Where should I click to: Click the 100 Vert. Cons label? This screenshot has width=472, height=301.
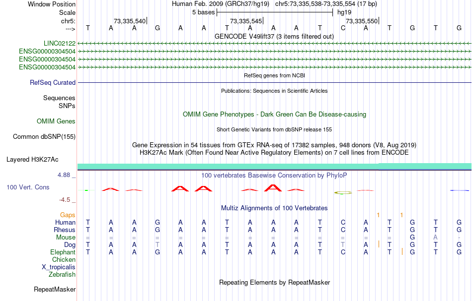(28, 187)
